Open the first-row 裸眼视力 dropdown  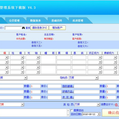[115, 58]
